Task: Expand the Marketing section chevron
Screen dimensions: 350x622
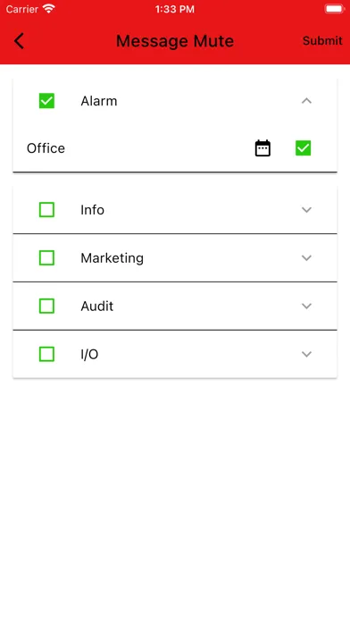Action: point(306,258)
